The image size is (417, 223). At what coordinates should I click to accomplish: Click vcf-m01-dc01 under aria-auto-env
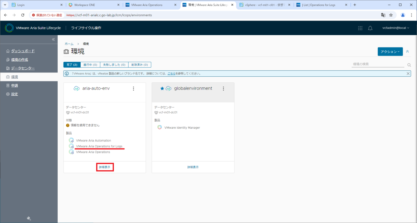(x=80, y=112)
